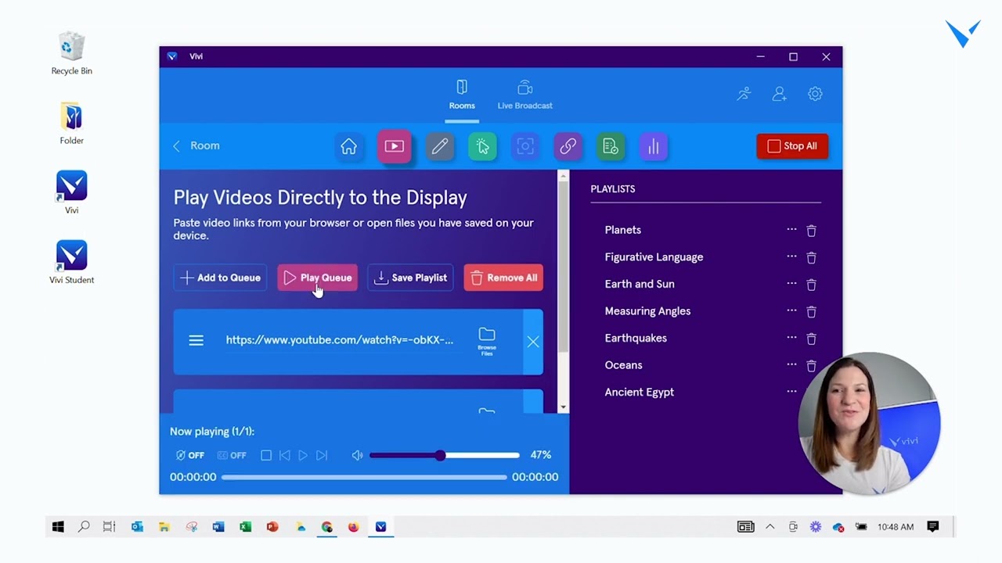The image size is (1002, 563).
Task: Open the purple link sharing tool
Action: pyautogui.click(x=568, y=146)
